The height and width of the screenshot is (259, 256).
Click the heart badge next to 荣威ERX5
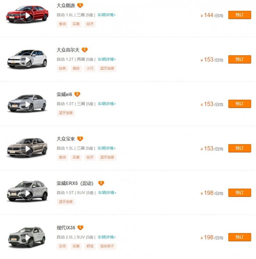point(101,183)
